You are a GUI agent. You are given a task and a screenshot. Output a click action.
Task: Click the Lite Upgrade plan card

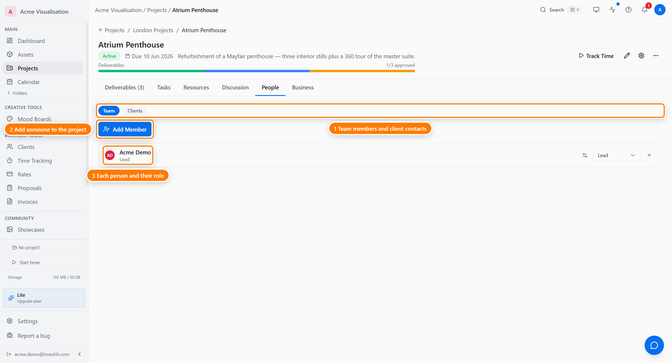click(x=44, y=298)
